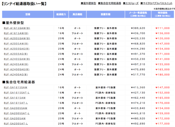Image resolution: width=175 pixels, height=127 pixels.
Task: Click list price ¥389,620
Action: [x=138, y=28]
